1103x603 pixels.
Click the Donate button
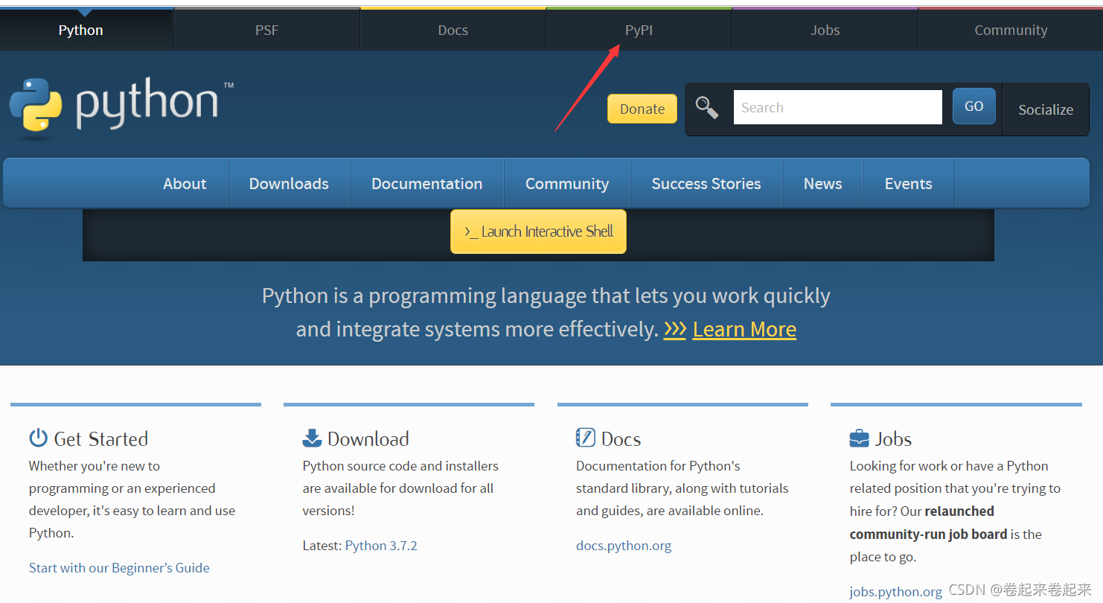point(642,109)
